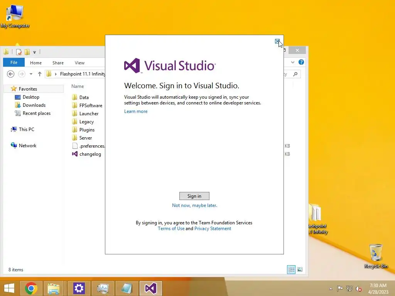Go back with Explorer's back arrow

(10, 74)
